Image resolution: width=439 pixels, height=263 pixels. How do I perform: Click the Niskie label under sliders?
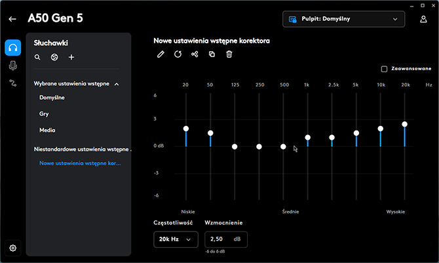188,212
